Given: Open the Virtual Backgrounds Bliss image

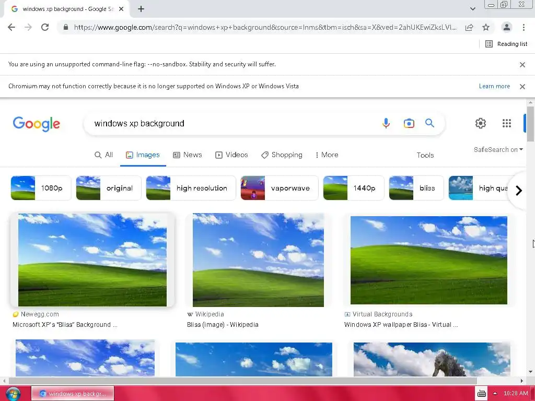Looking at the screenshot, I should (429, 260).
